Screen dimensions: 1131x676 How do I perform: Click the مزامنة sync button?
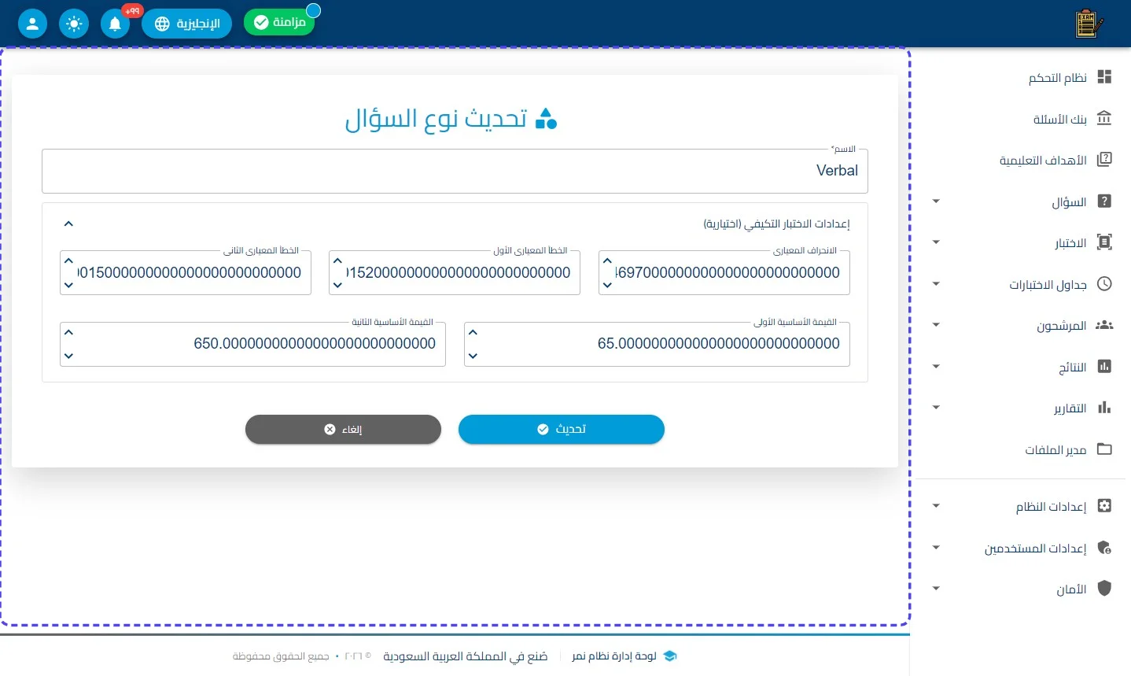(x=279, y=22)
